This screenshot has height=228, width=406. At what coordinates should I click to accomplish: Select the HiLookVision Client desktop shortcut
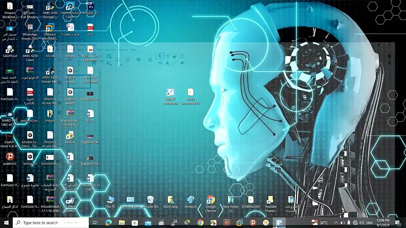70,10
